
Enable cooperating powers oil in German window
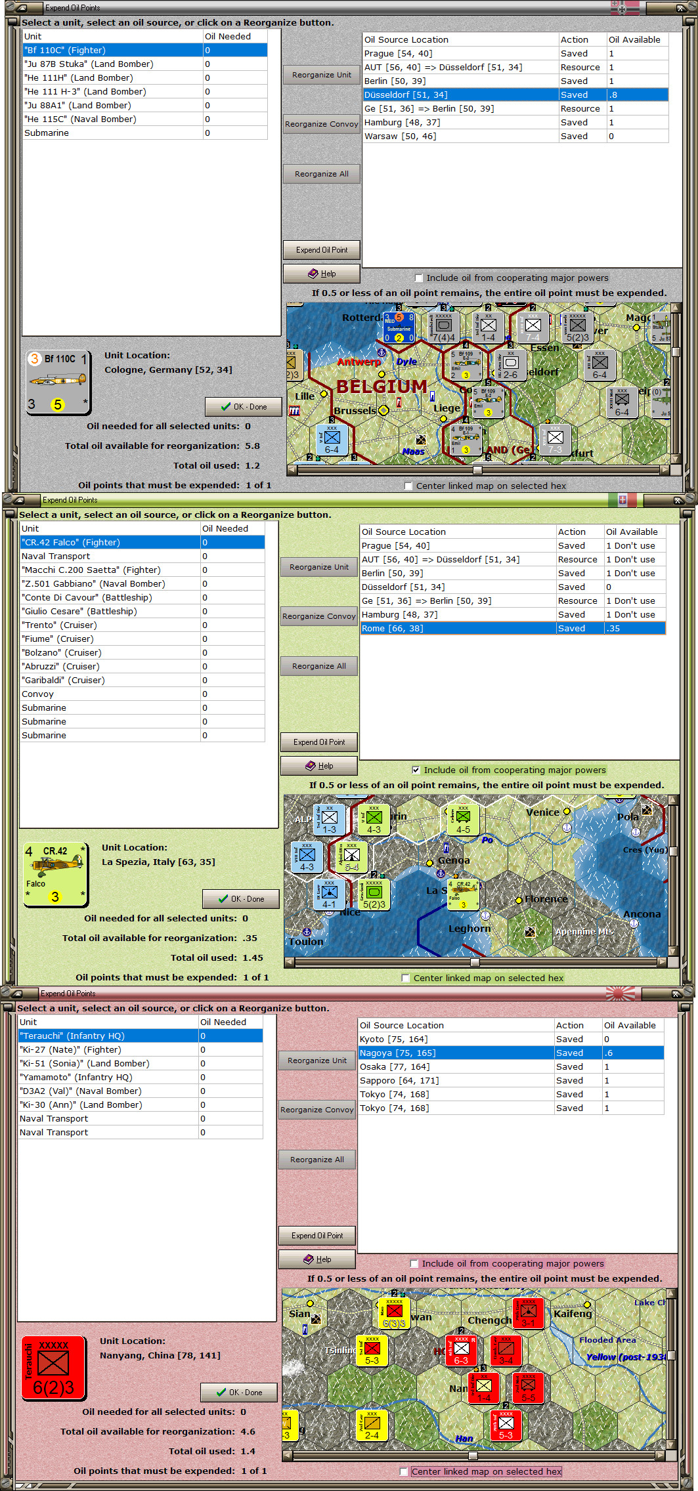419,278
